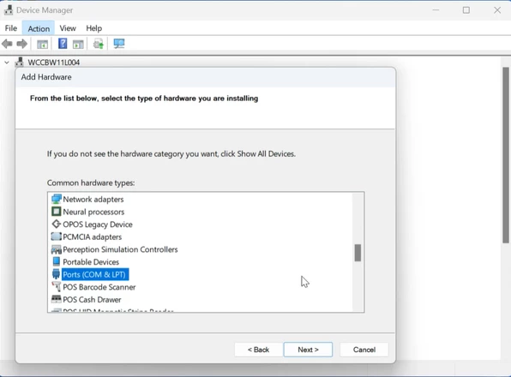
Task: Click the Update driver software toolbar icon
Action: pyautogui.click(x=98, y=44)
